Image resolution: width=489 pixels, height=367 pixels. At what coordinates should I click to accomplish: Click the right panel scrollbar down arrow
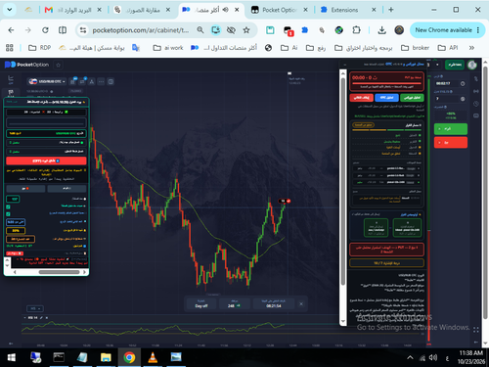click(342, 322)
